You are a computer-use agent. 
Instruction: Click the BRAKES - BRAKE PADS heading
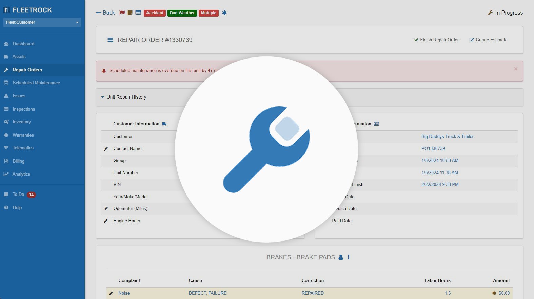[300, 257]
